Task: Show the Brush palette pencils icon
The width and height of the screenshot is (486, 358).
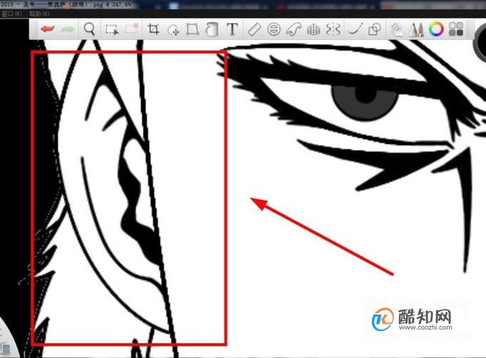Action: click(416, 30)
